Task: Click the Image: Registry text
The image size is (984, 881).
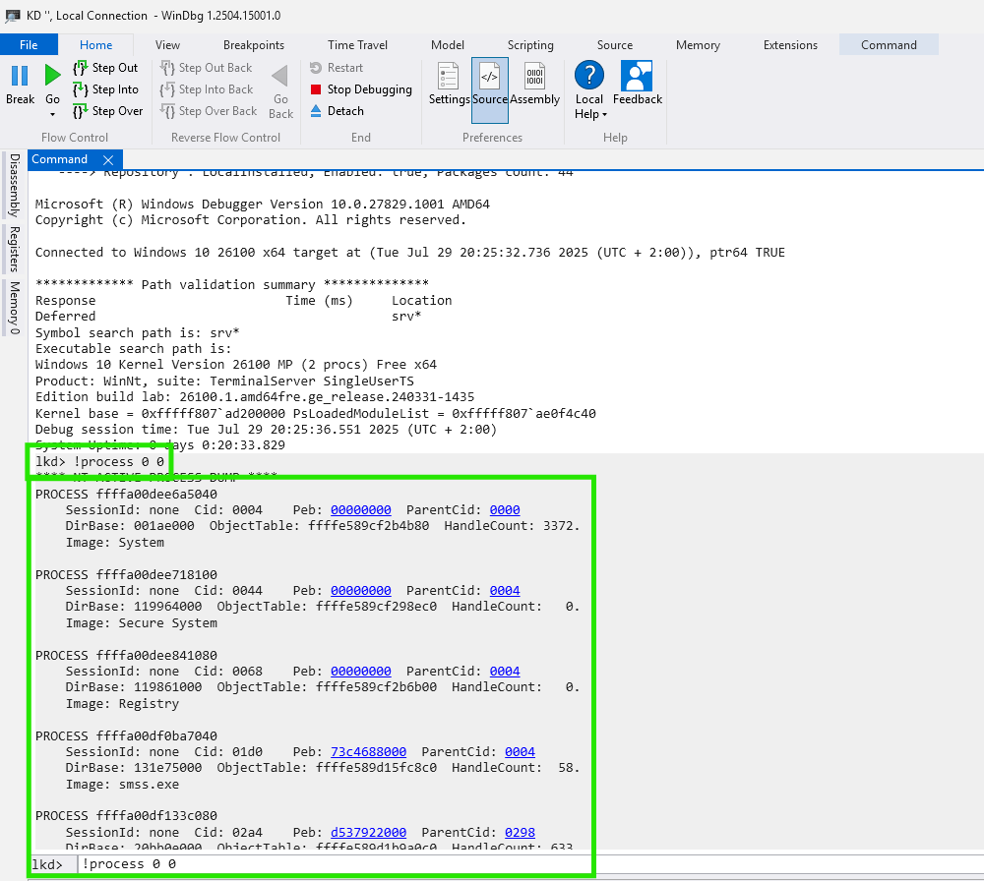Action: (x=122, y=704)
